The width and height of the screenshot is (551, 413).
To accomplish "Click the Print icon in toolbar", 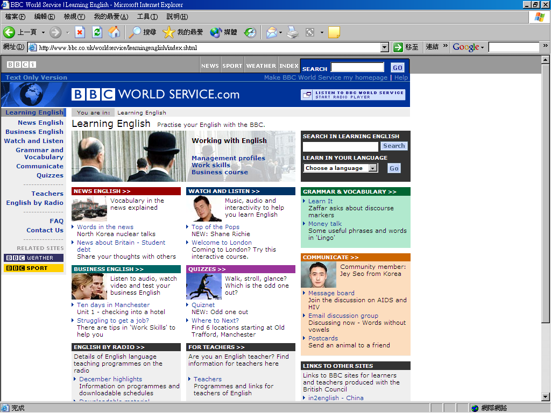I will click(x=293, y=32).
